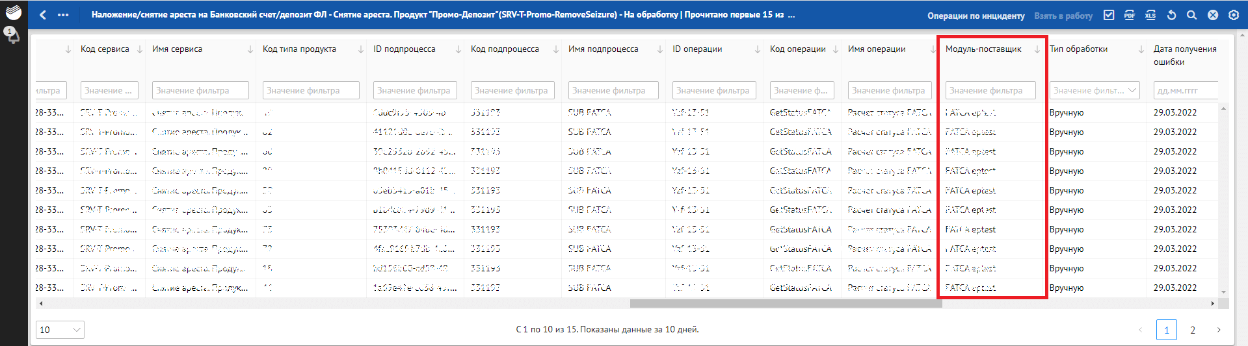Click the 'Имя сервиса' filter input field
The width and height of the screenshot is (1248, 346).
(200, 91)
